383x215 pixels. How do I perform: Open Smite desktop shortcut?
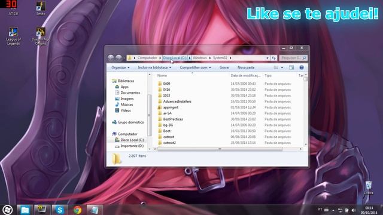coord(41,8)
